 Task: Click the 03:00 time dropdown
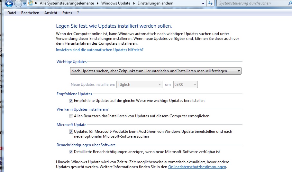pyautogui.click(x=186, y=85)
